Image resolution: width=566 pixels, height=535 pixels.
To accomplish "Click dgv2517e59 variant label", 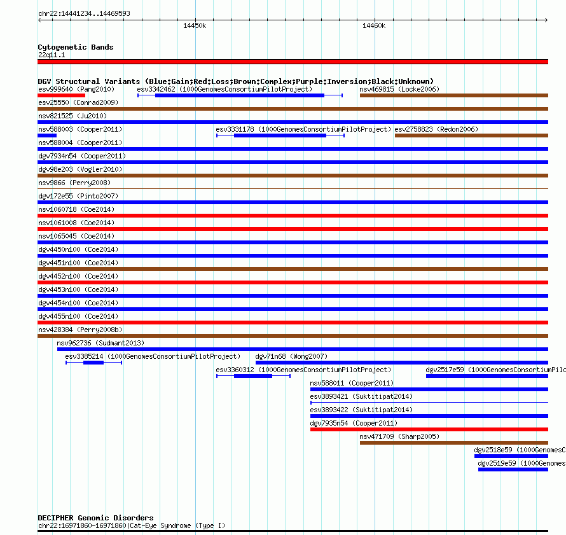I will 495,370.
